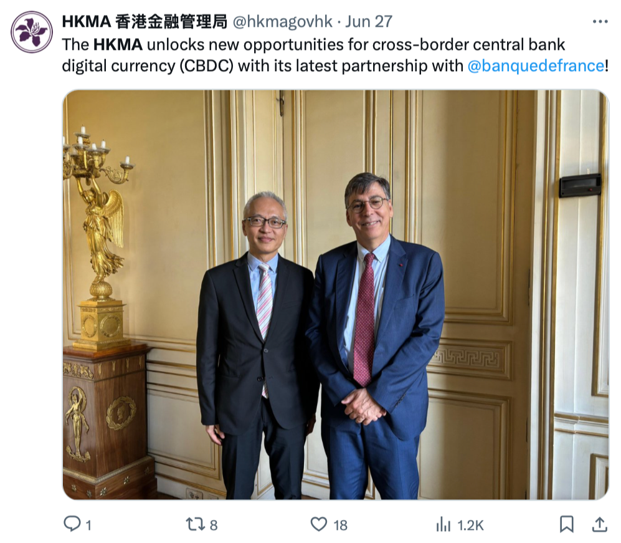Click the reply speech bubble icon
Screen dimensions: 621x543
pyautogui.click(x=72, y=524)
